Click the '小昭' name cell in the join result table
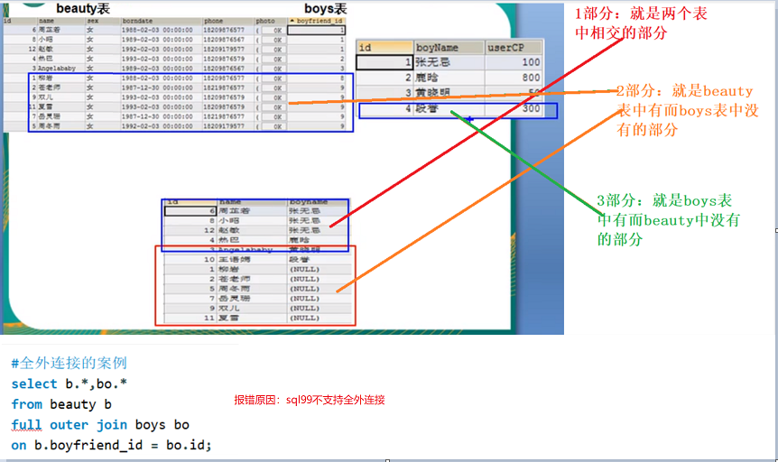This screenshot has height=462, width=778. (x=229, y=220)
